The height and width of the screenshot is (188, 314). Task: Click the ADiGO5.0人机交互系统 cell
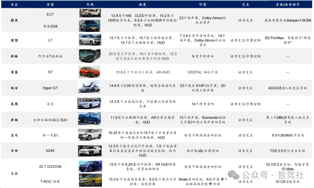[x=288, y=88]
